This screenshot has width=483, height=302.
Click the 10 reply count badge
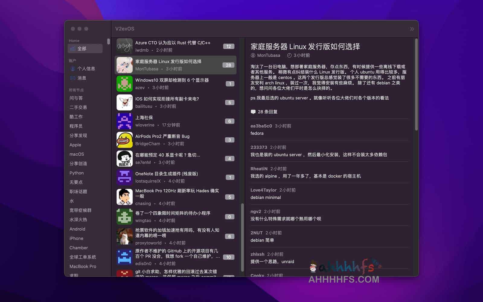tap(229, 257)
